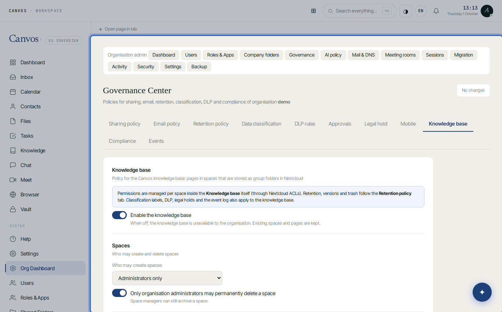Click the admin Dashboard button

164,55
